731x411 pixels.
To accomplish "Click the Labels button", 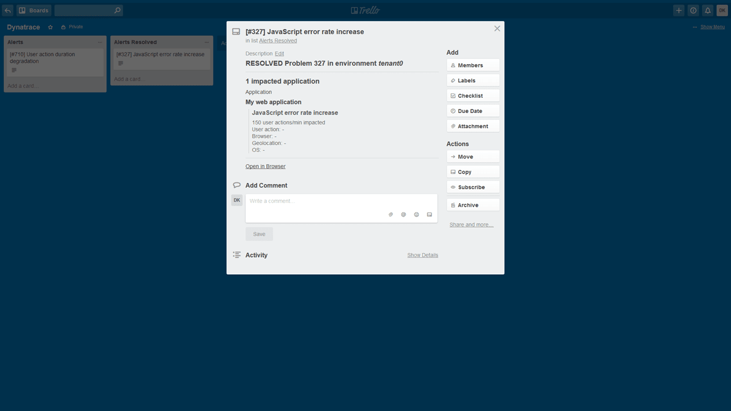I will coord(473,81).
